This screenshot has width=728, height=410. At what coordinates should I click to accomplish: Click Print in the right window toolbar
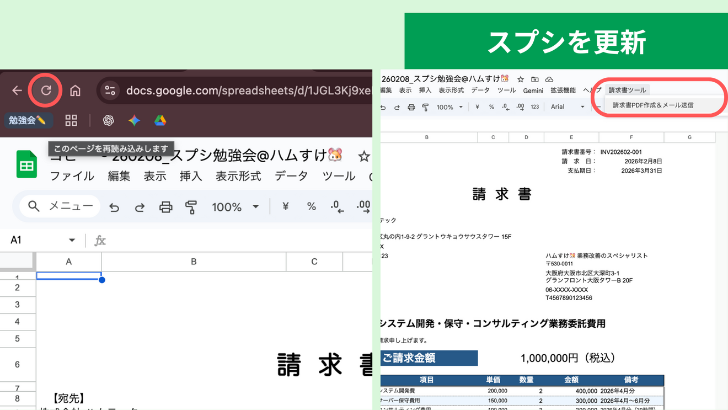pos(411,108)
